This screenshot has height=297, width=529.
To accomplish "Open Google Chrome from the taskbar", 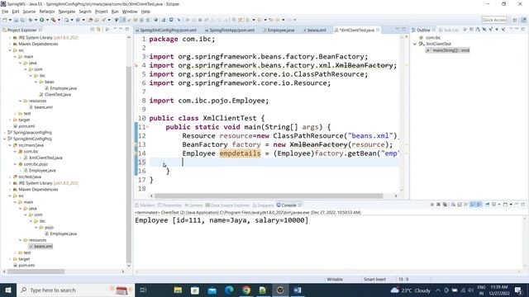I will (x=246, y=290).
